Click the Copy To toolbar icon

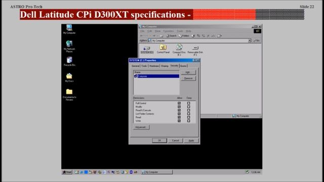tap(204, 36)
